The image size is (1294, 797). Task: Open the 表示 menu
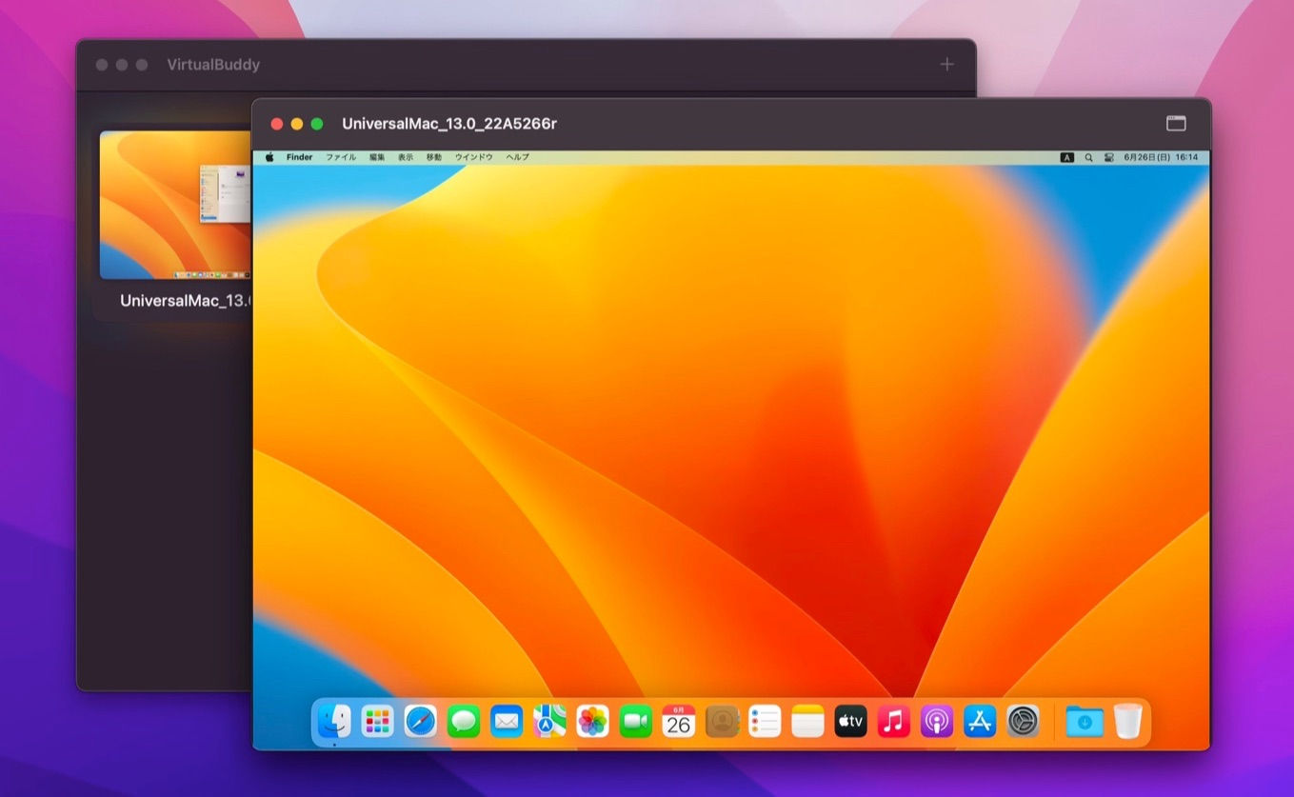(406, 157)
